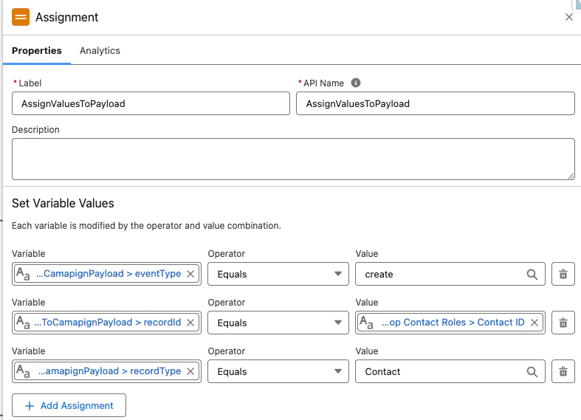Delete the eventType assignment row

click(563, 274)
